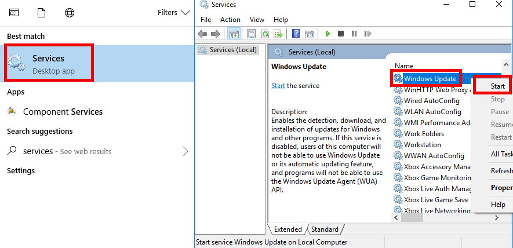The image size is (513, 248).
Task: Click the Export List toolbar icon
Action: click(278, 34)
